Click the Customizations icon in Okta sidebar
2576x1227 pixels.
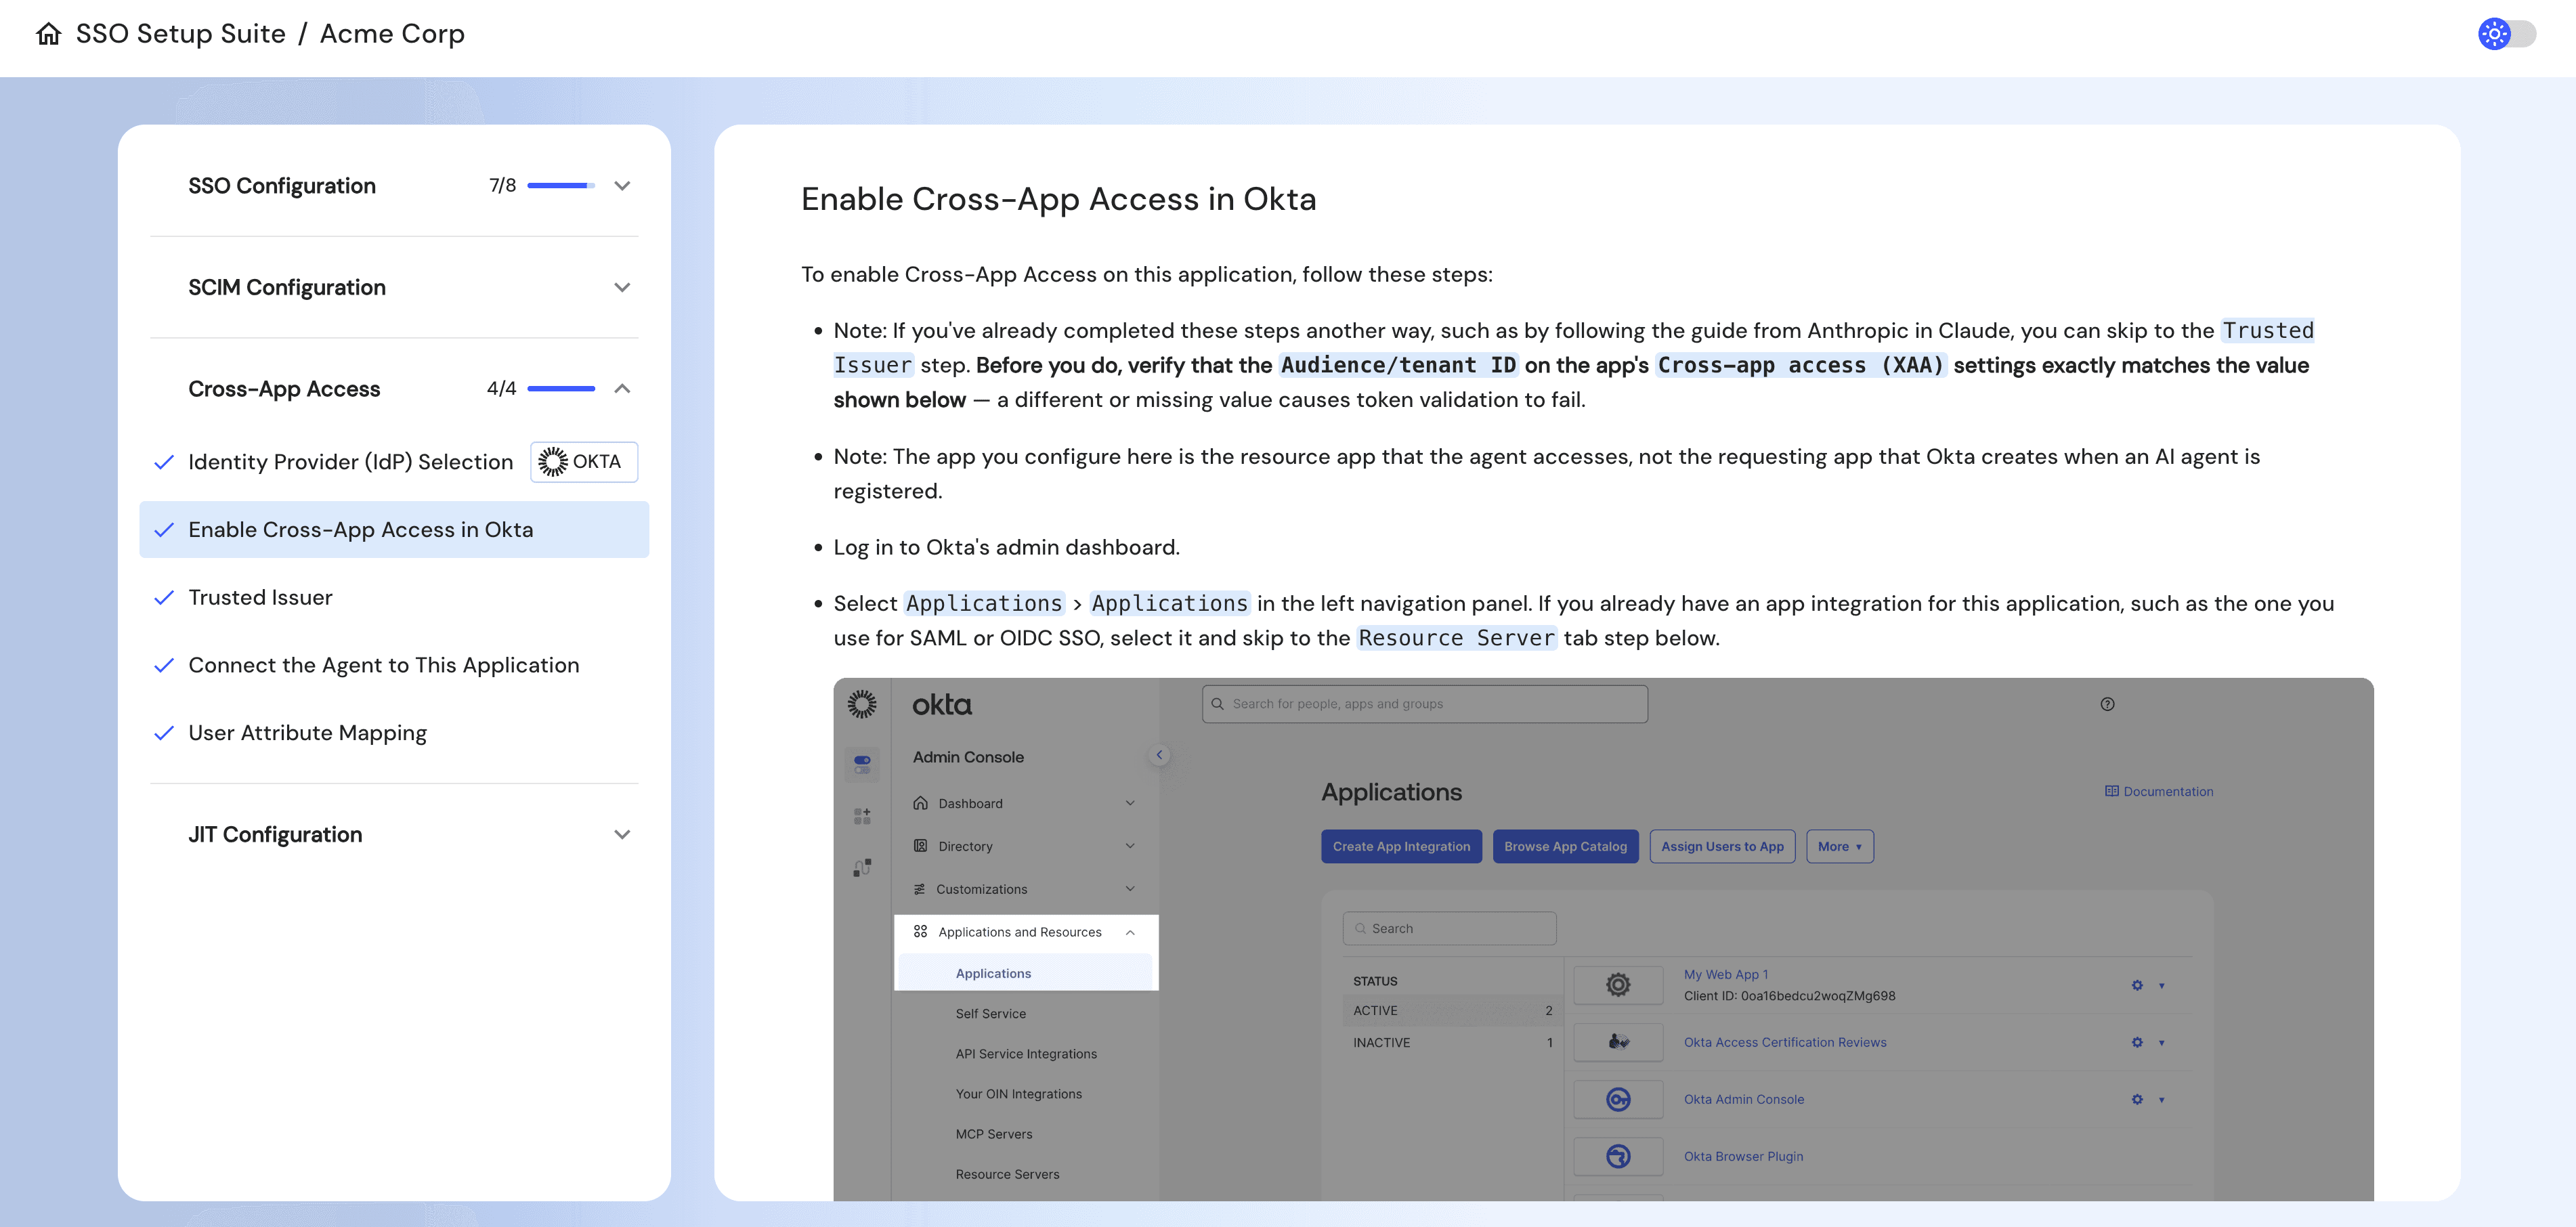(919, 889)
